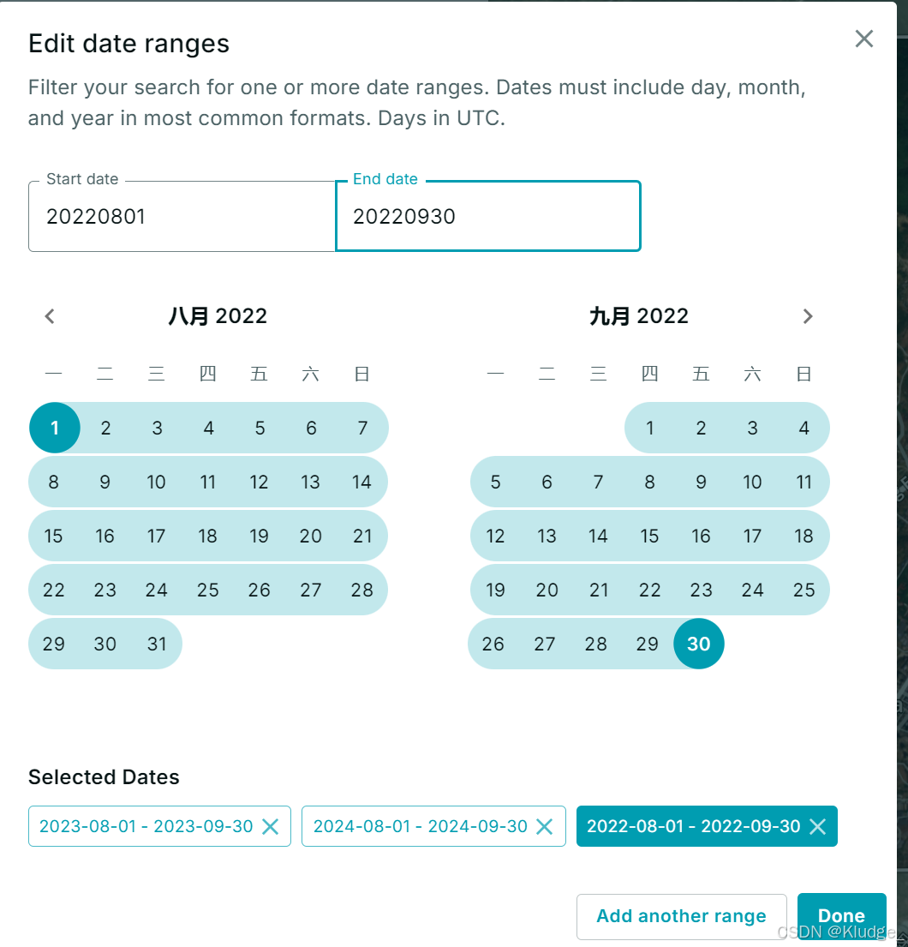Image resolution: width=908 pixels, height=947 pixels.
Task: Click the End date input field
Action: (487, 216)
